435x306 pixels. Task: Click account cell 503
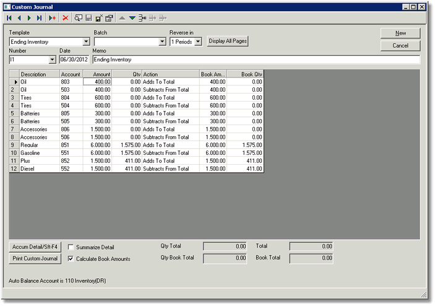(71, 90)
